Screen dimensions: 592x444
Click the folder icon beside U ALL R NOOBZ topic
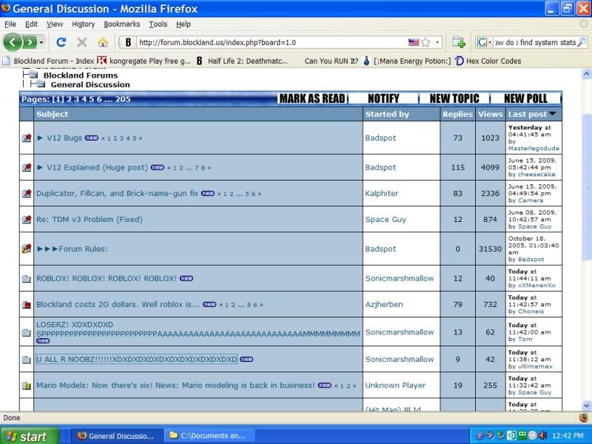(27, 360)
